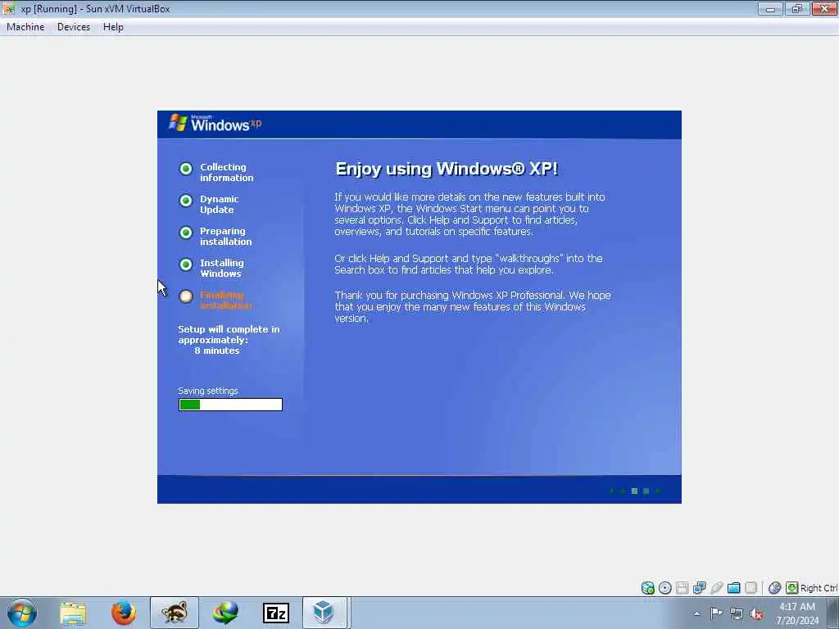The width and height of the screenshot is (839, 629).
Task: Click the VirtualBox title bar icon
Action: [x=8, y=8]
